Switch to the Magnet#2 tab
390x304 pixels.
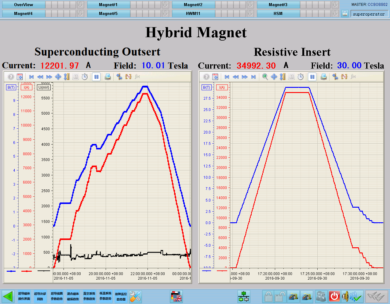point(193,5)
